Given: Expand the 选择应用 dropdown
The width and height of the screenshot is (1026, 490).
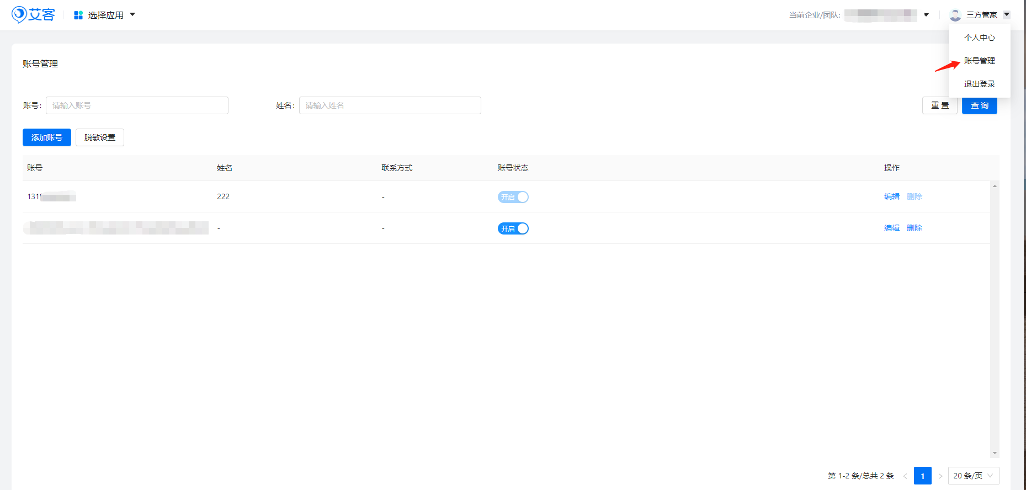Looking at the screenshot, I should [x=132, y=14].
